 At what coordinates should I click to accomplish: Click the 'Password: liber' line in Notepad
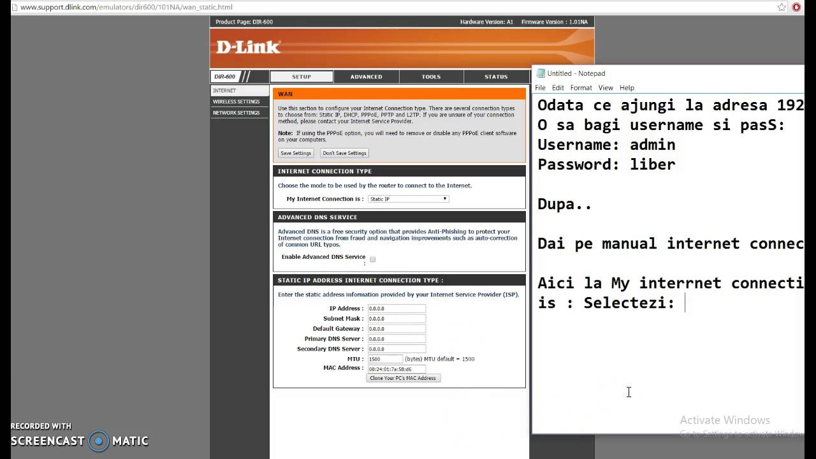coord(606,164)
